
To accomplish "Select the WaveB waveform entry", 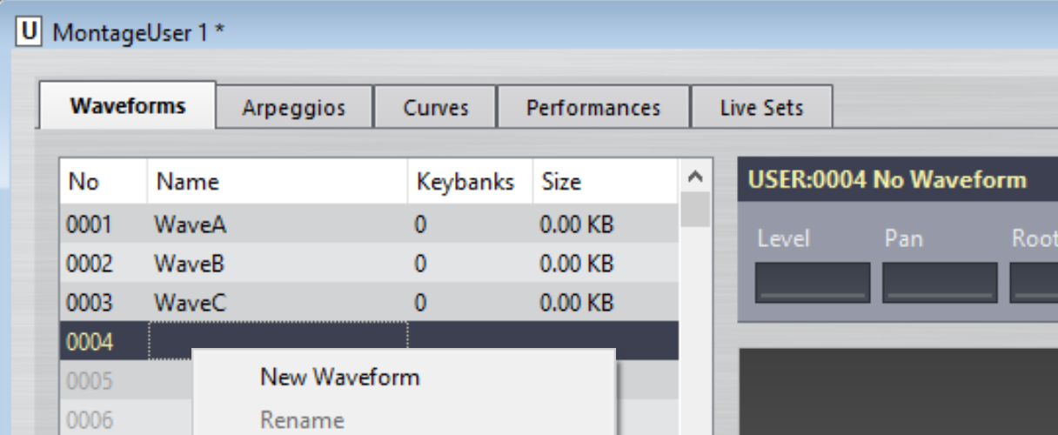I will [190, 264].
